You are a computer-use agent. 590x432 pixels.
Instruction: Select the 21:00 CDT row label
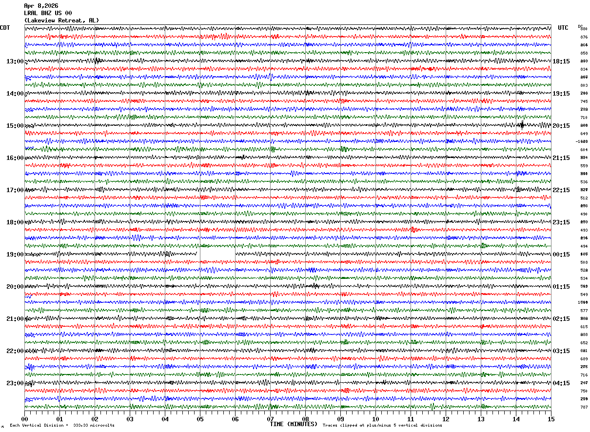[x=15, y=319]
